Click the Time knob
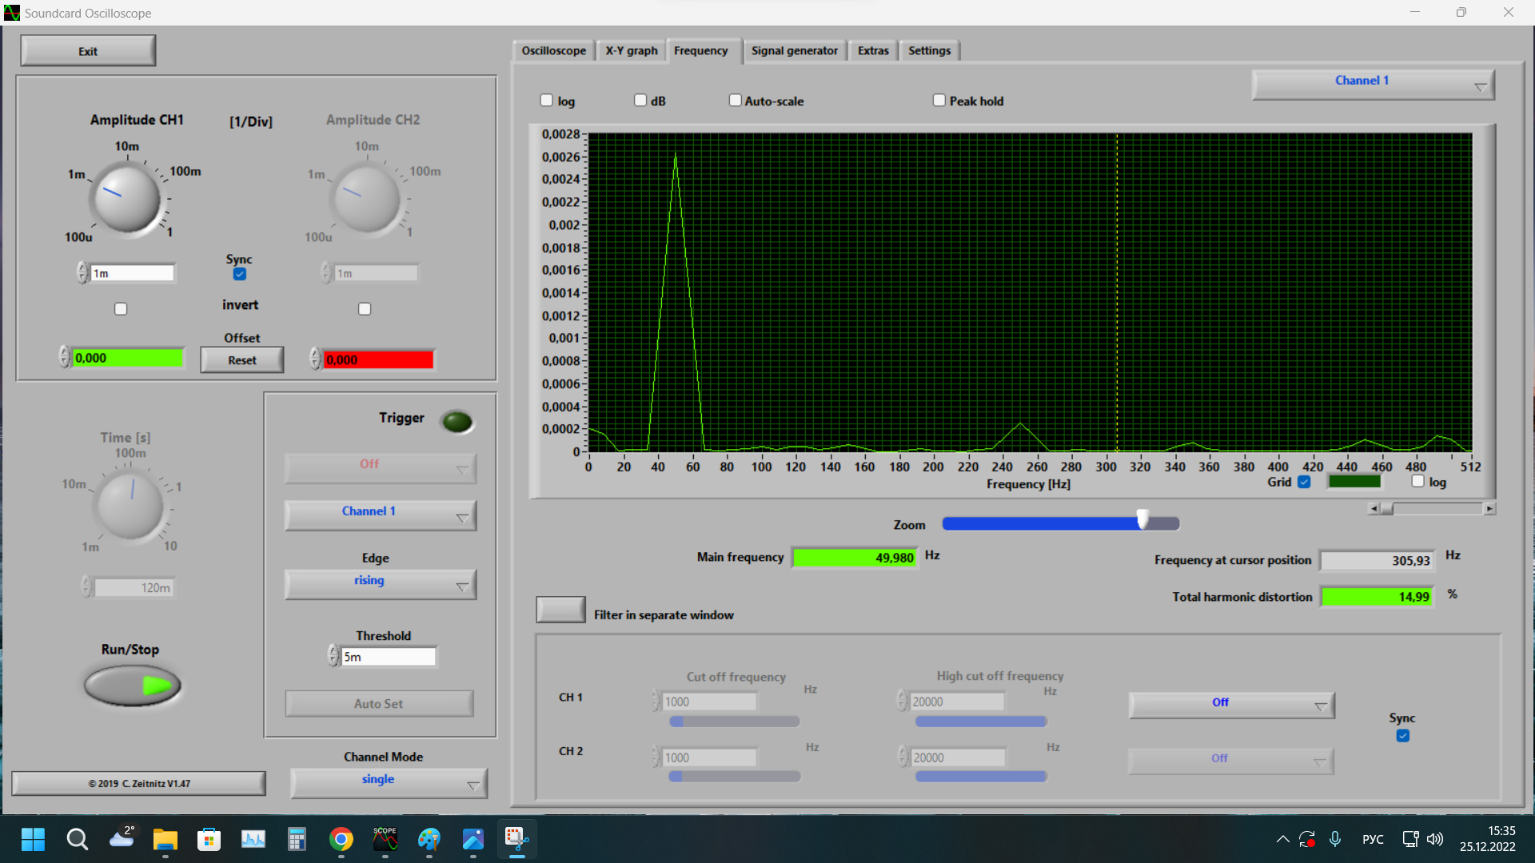The image size is (1535, 863). 130,505
